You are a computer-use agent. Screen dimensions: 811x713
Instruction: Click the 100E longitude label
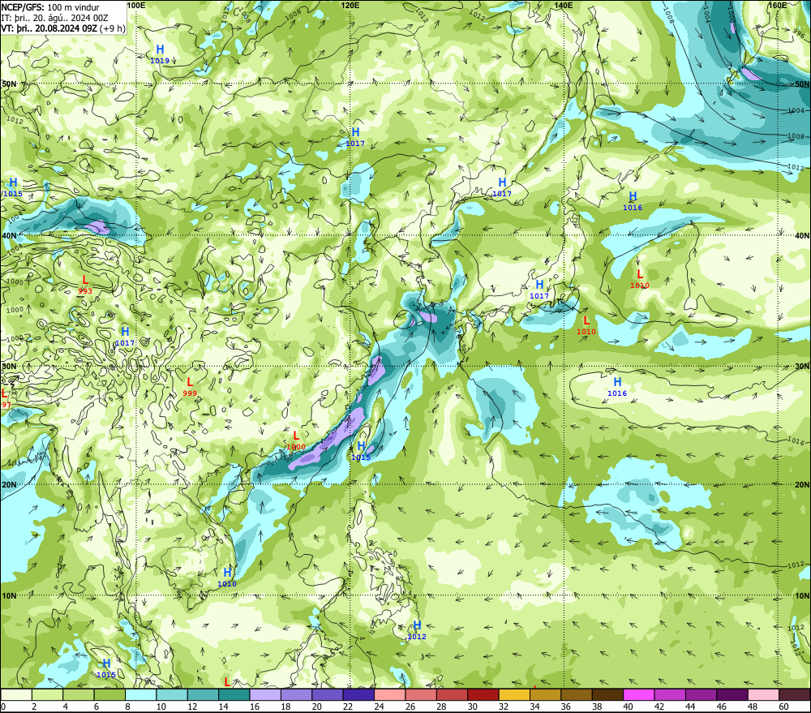click(x=136, y=5)
